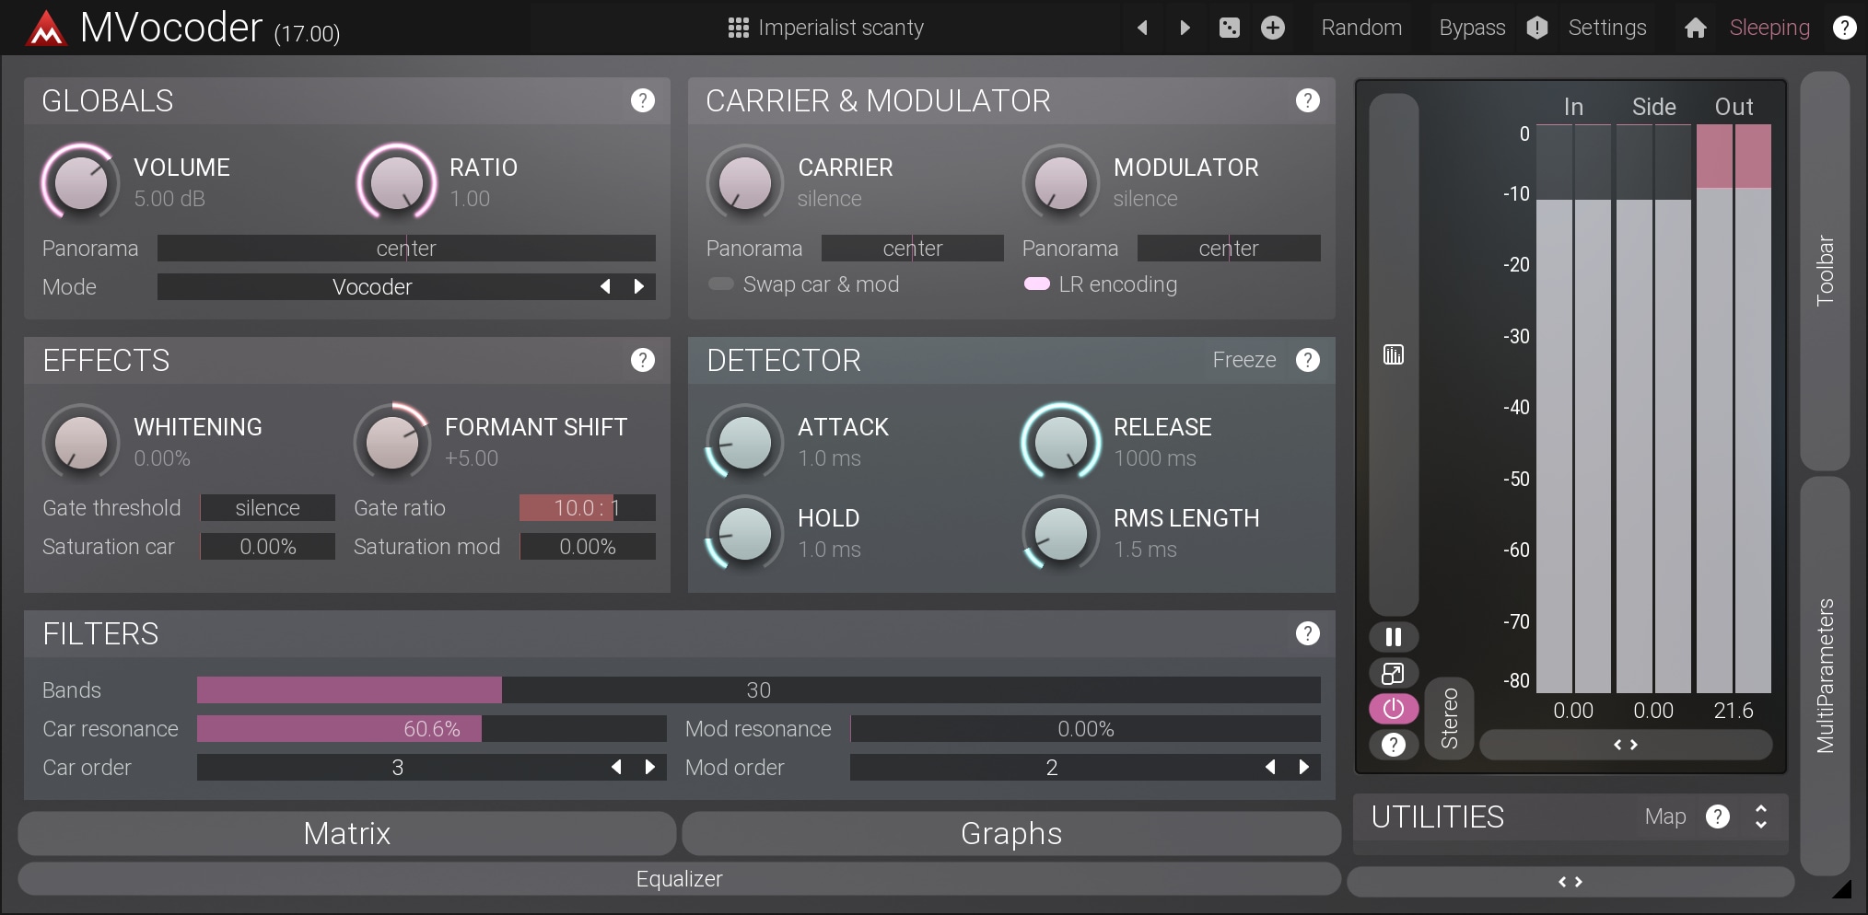Click the Bypass button
The height and width of the screenshot is (915, 1868).
[1471, 28]
